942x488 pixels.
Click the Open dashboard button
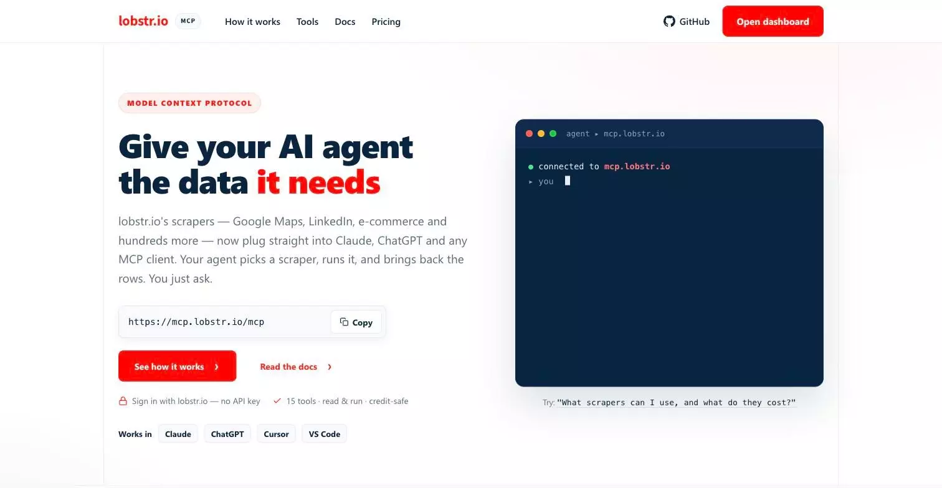click(x=773, y=21)
